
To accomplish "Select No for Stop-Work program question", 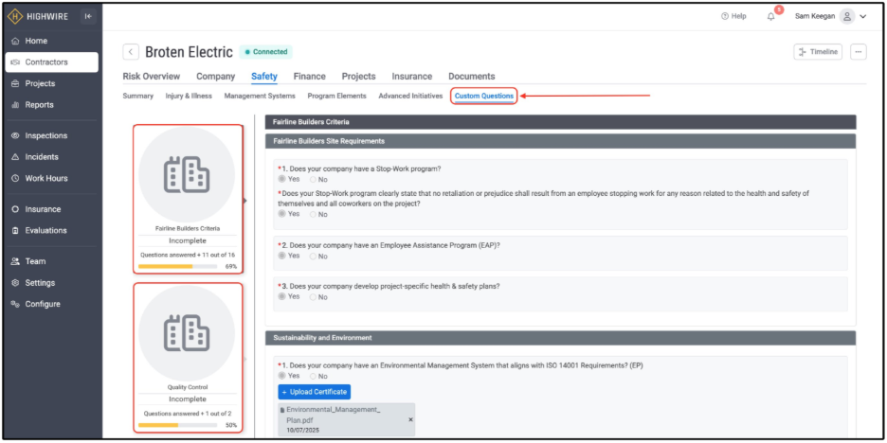I will [x=313, y=180].
